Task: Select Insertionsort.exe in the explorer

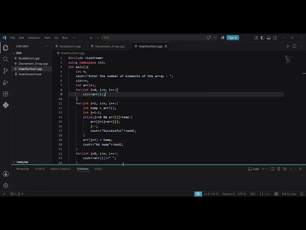Action: pos(30,74)
